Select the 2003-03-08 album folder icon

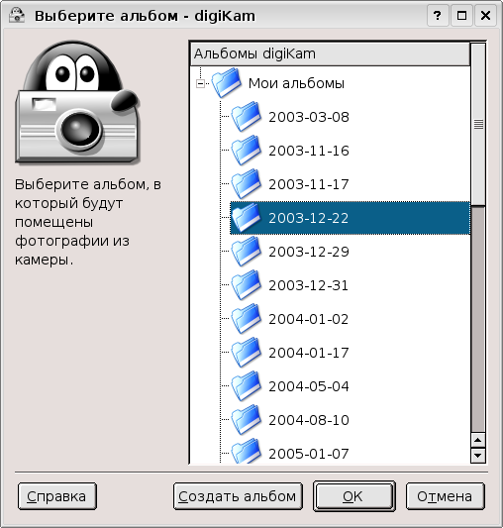[x=247, y=117]
